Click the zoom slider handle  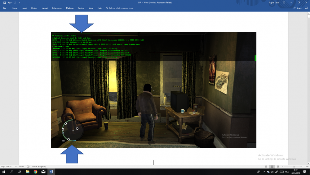pos(294,167)
